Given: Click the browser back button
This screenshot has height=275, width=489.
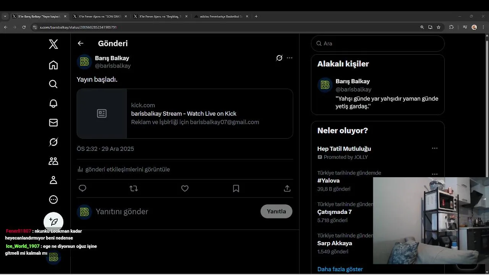Looking at the screenshot, I should 5,27.
